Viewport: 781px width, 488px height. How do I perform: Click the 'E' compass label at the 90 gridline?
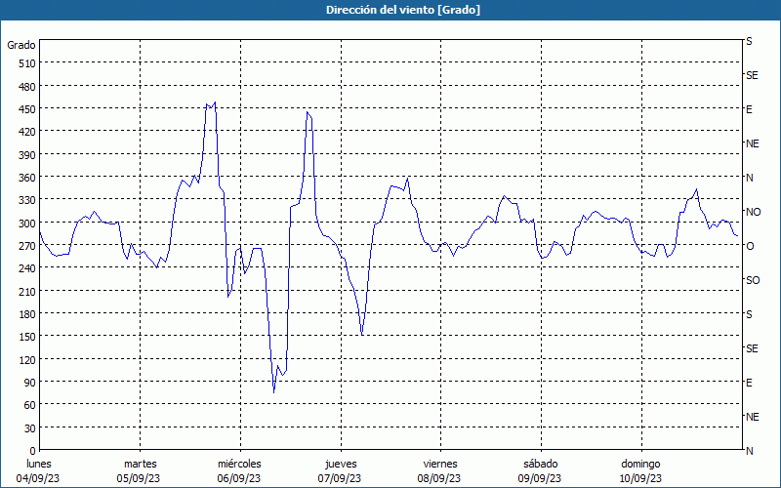coord(749,383)
